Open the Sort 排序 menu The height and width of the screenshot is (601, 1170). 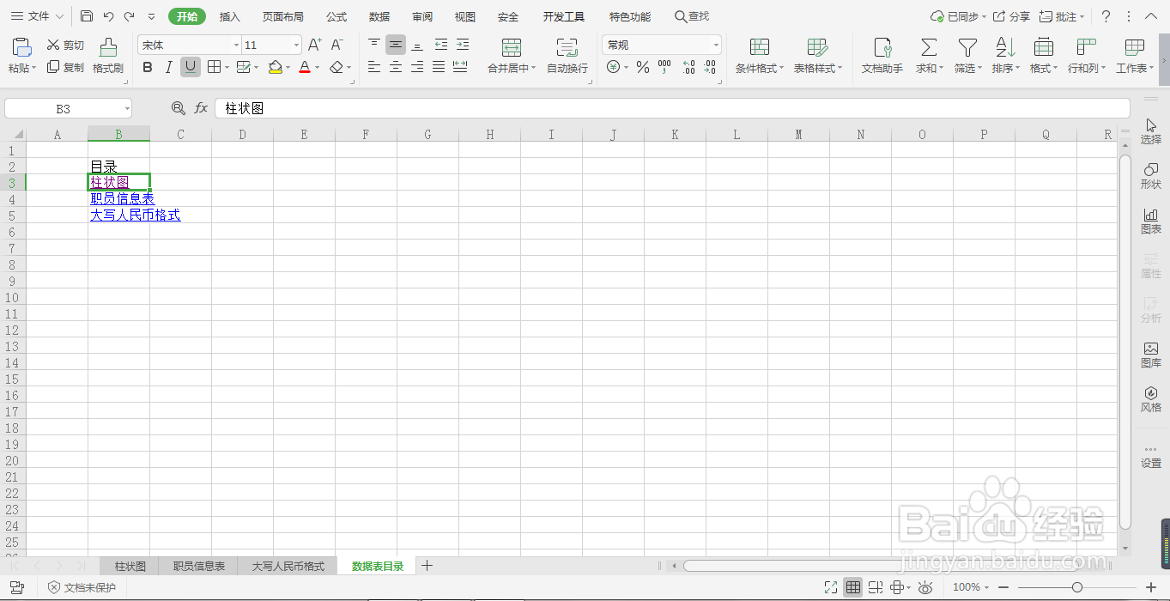point(1005,56)
